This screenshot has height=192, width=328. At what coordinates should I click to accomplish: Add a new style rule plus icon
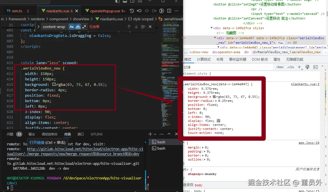tap(300, 67)
